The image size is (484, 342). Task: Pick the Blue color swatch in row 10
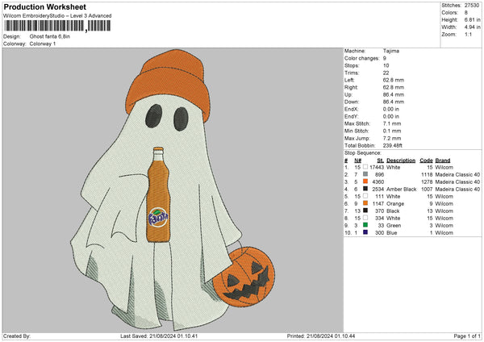pyautogui.click(x=365, y=232)
